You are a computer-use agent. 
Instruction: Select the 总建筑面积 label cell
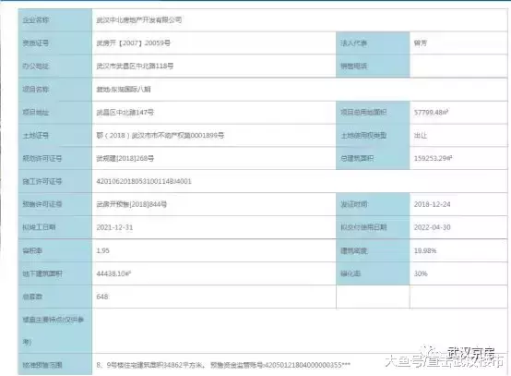click(x=373, y=158)
